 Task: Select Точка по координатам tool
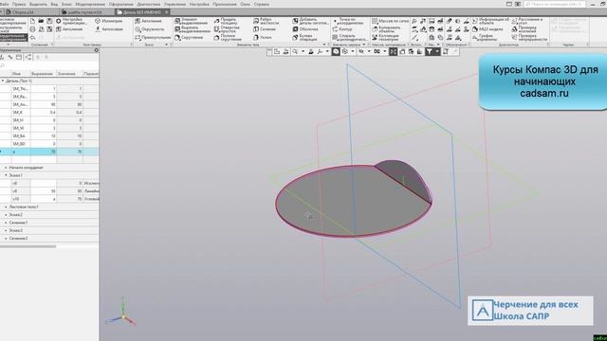point(348,21)
